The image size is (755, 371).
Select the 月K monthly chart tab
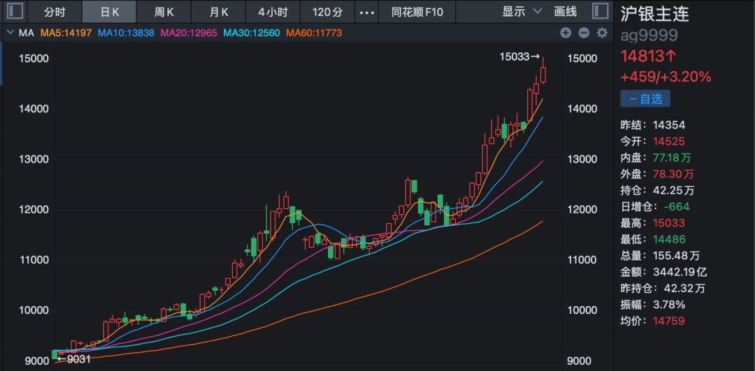[220, 12]
